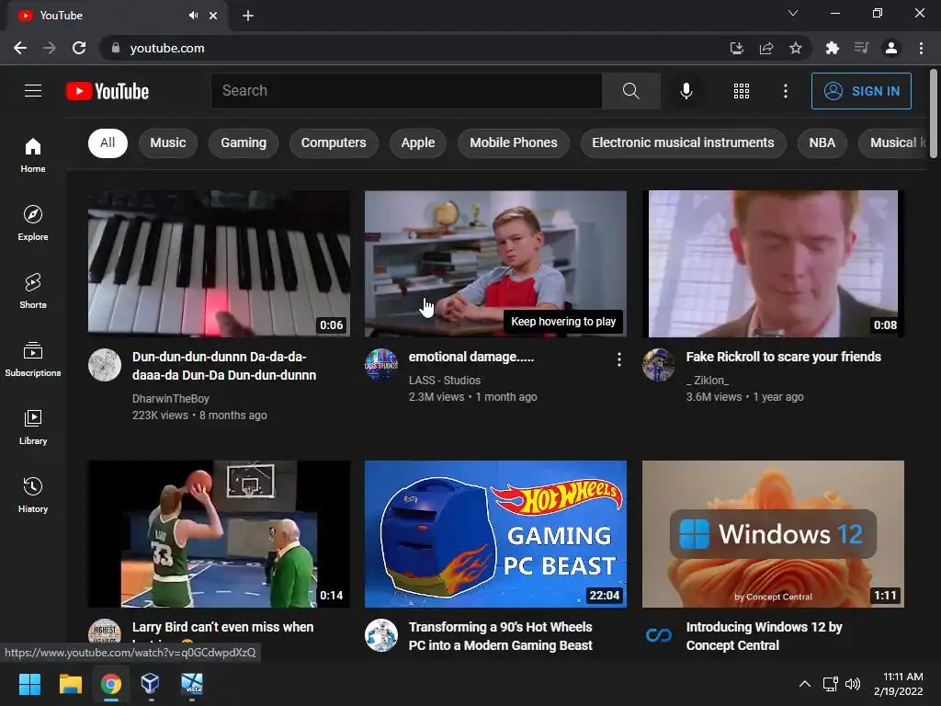This screenshot has height=706, width=941.
Task: Select the All filter chip
Action: click(108, 142)
